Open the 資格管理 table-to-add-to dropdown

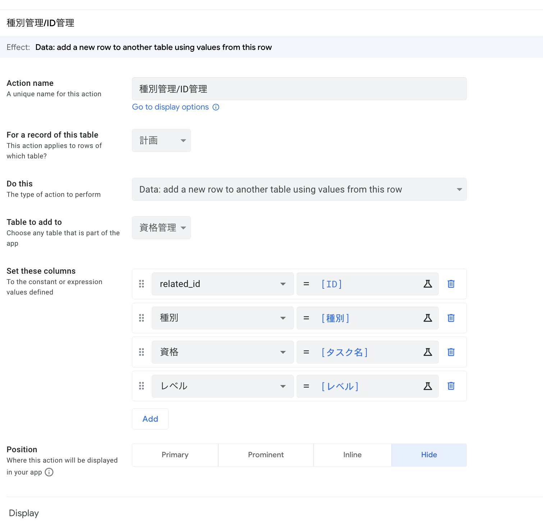click(x=161, y=228)
